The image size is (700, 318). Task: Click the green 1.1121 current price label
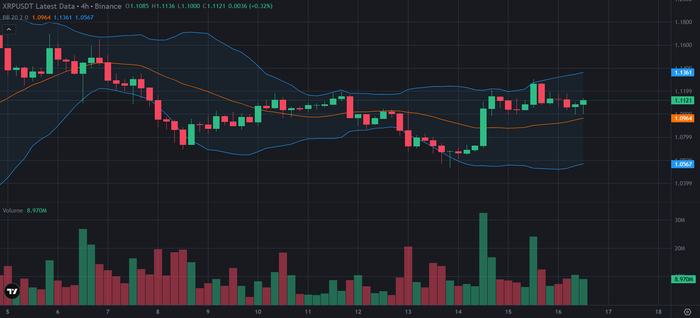(x=683, y=101)
